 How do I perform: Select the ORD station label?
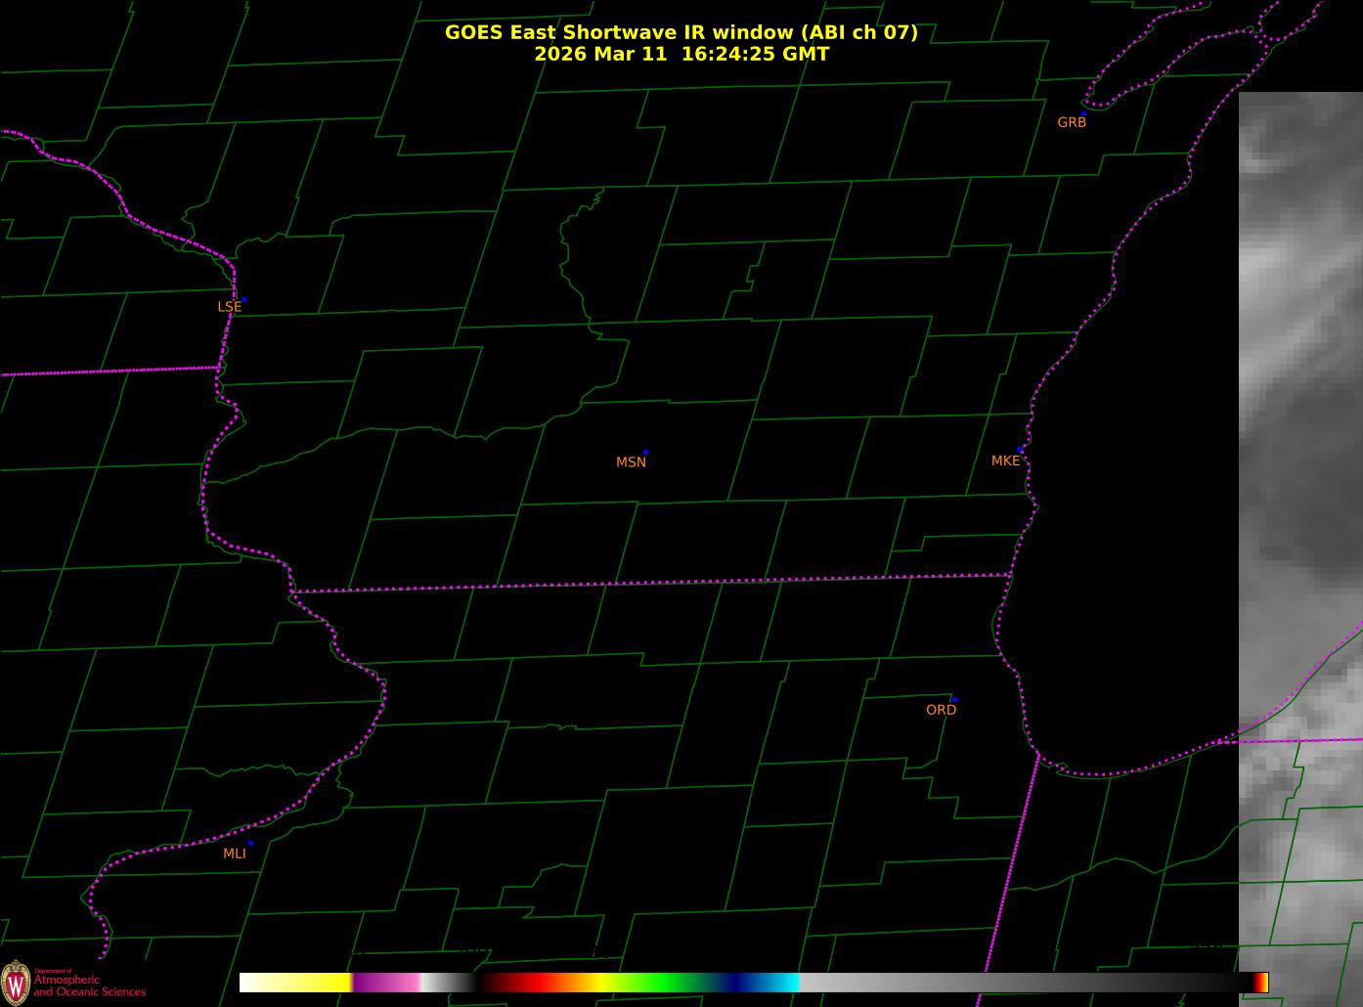point(941,710)
